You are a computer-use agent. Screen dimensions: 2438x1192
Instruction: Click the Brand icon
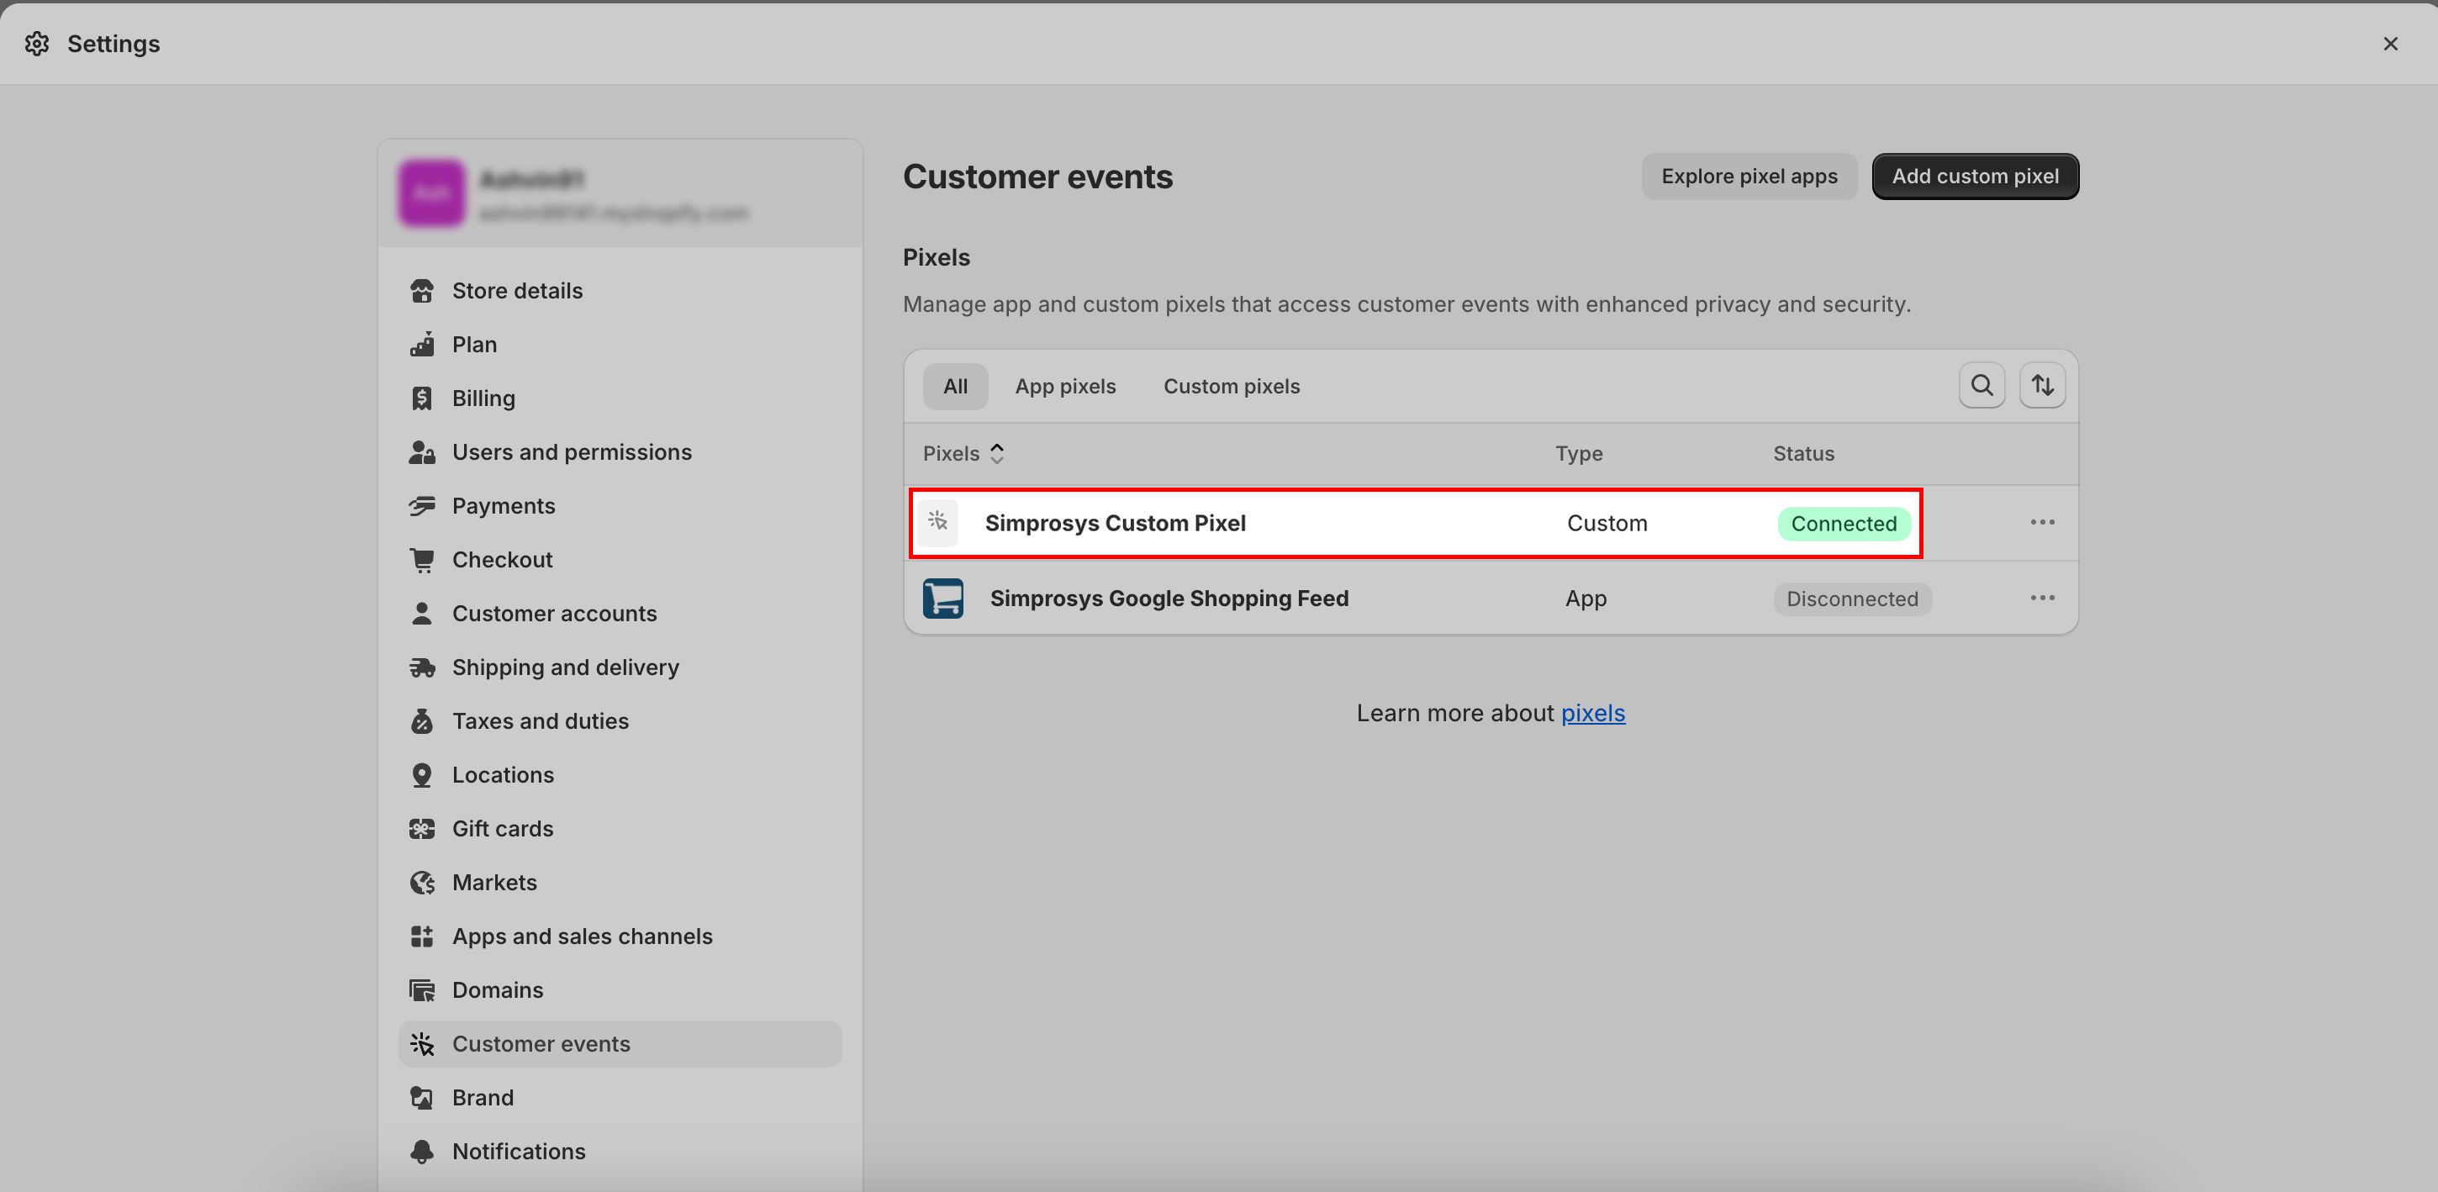[422, 1097]
